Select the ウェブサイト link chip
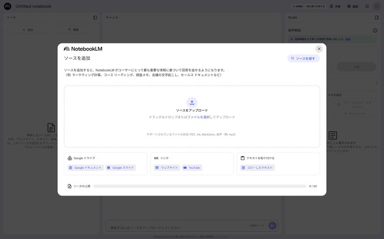This screenshot has height=239, width=384. pyautogui.click(x=167, y=168)
